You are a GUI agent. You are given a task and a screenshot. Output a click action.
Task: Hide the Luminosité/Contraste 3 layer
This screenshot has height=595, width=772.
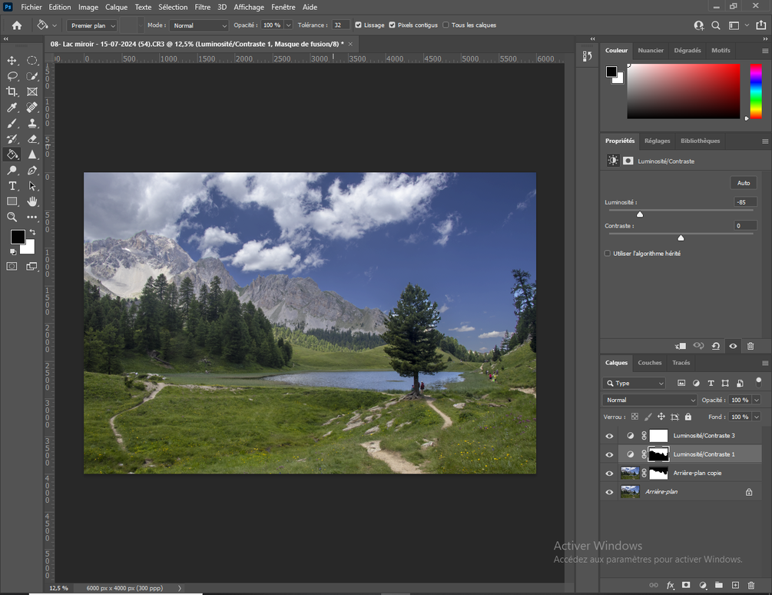point(609,436)
